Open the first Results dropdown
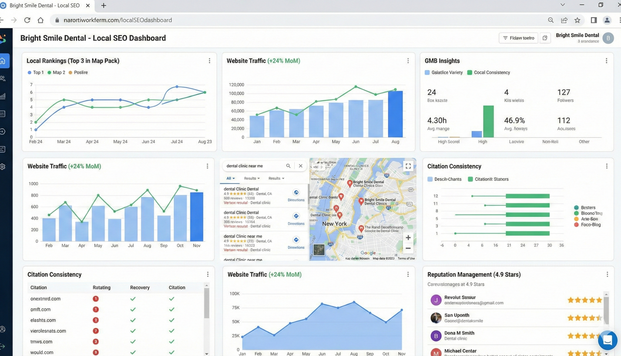 (252, 179)
